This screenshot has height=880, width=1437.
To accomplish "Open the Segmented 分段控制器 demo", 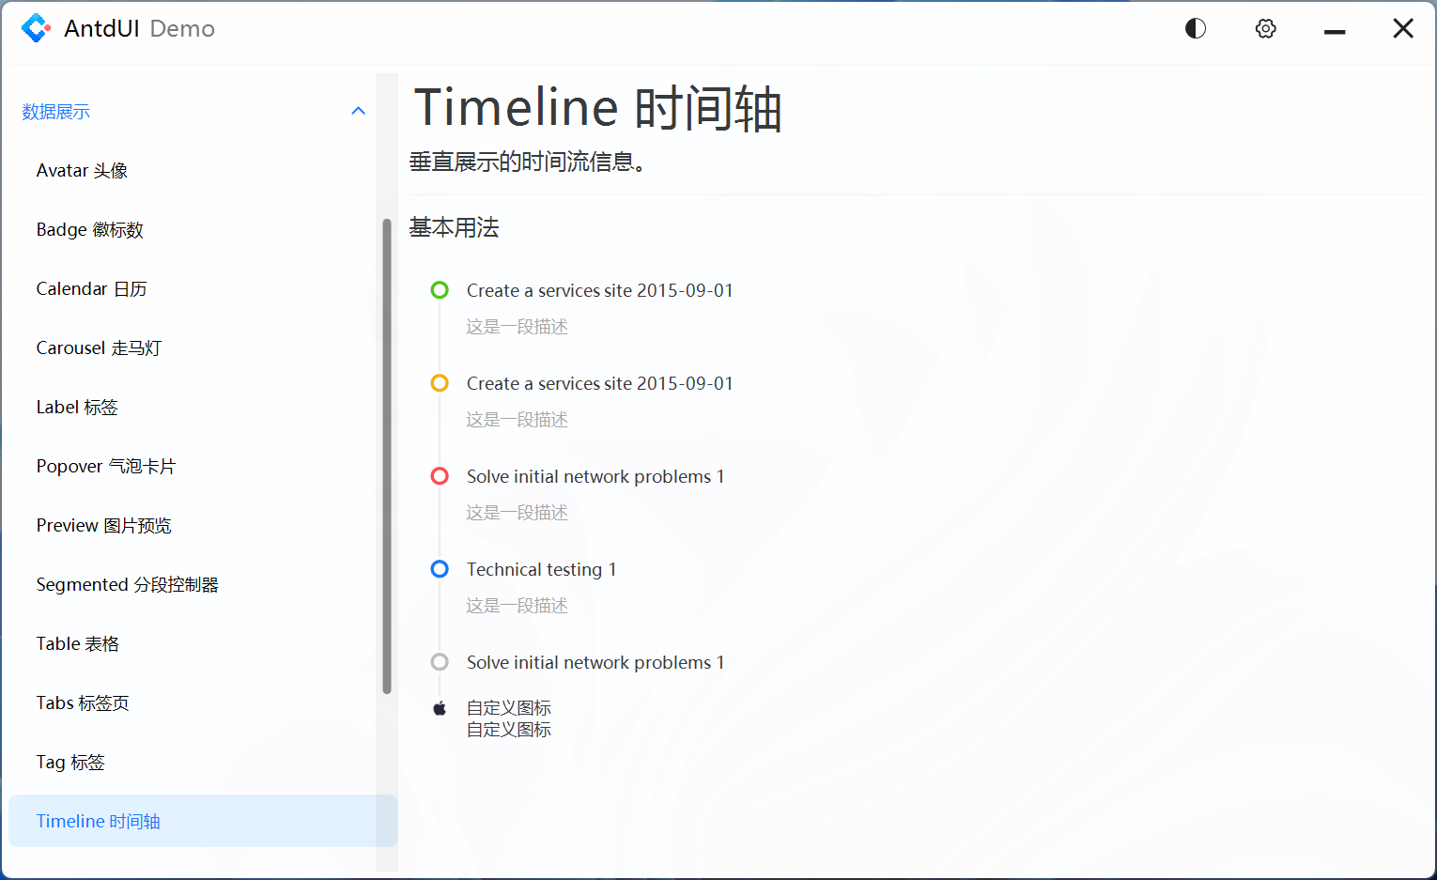I will click(x=128, y=583).
